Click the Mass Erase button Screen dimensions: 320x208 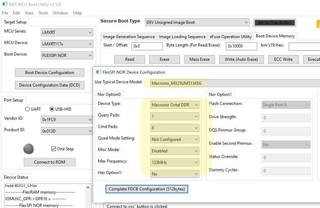[x=199, y=59]
